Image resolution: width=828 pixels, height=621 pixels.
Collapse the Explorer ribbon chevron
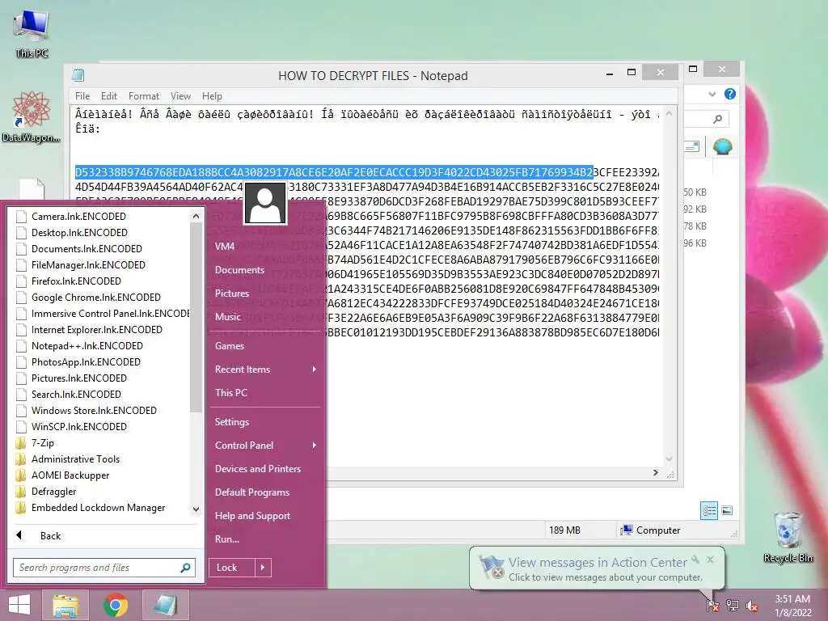[712, 94]
